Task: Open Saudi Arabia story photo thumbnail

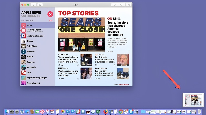Action: pyautogui.click(x=123, y=60)
